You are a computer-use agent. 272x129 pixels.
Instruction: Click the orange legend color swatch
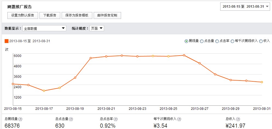[x=7, y=41]
